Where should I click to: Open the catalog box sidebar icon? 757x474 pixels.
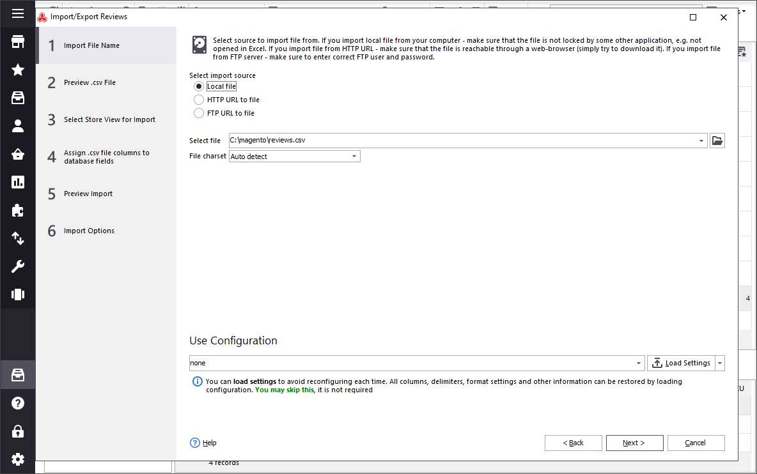(x=18, y=98)
